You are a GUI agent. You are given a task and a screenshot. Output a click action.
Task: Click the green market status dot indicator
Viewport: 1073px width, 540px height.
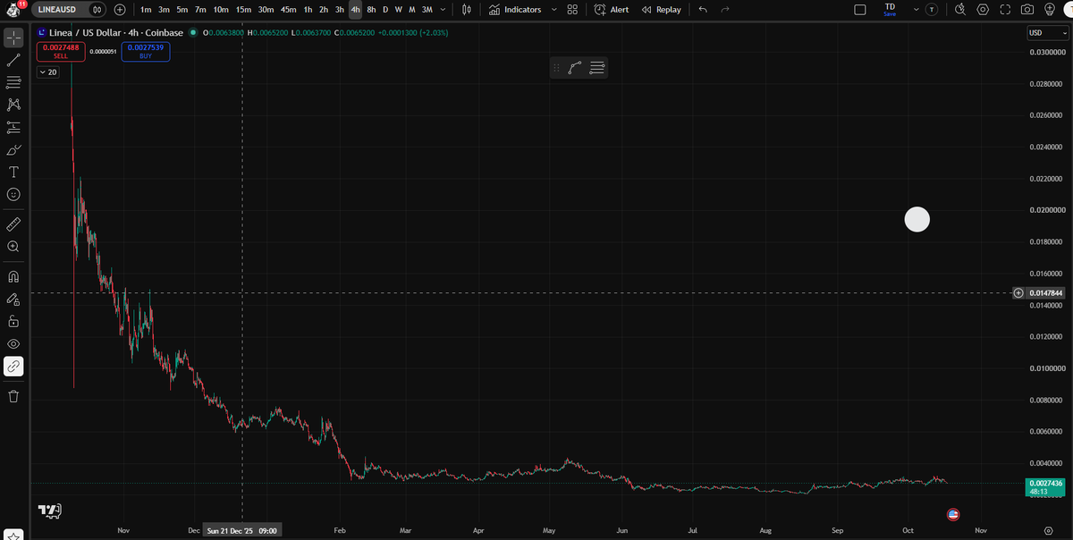tap(194, 33)
